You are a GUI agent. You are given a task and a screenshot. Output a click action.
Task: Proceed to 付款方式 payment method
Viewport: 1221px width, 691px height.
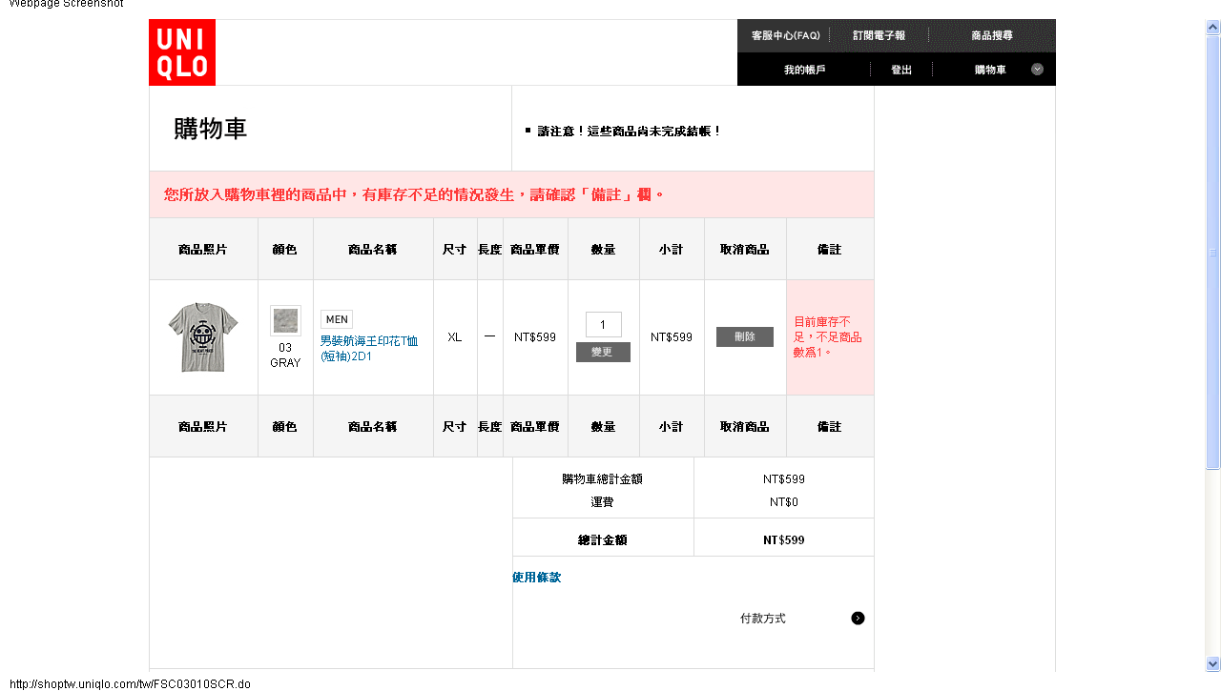click(x=762, y=619)
